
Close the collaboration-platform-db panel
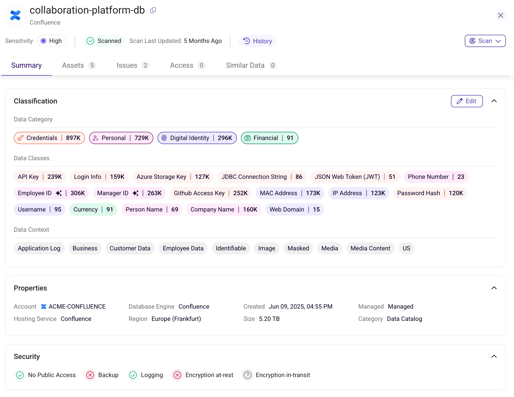500,15
